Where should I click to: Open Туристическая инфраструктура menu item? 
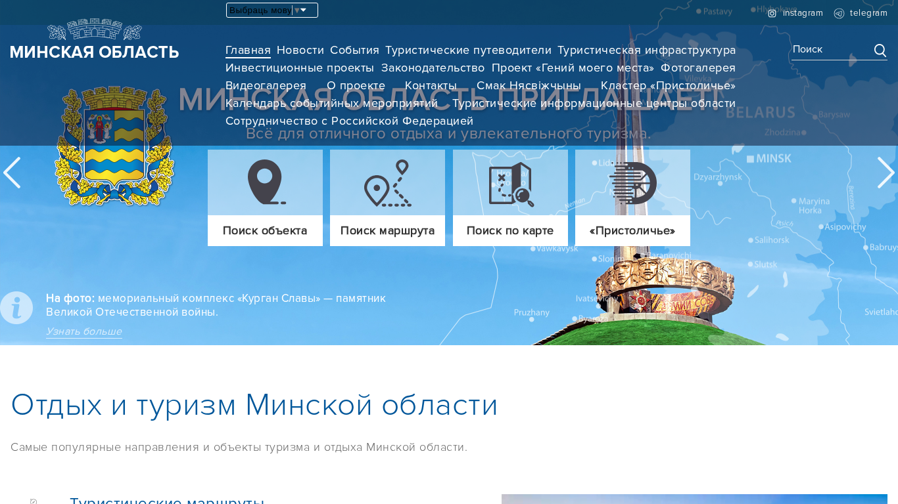(646, 51)
